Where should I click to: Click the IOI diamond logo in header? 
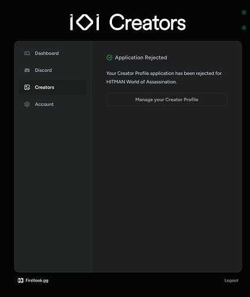pos(85,23)
